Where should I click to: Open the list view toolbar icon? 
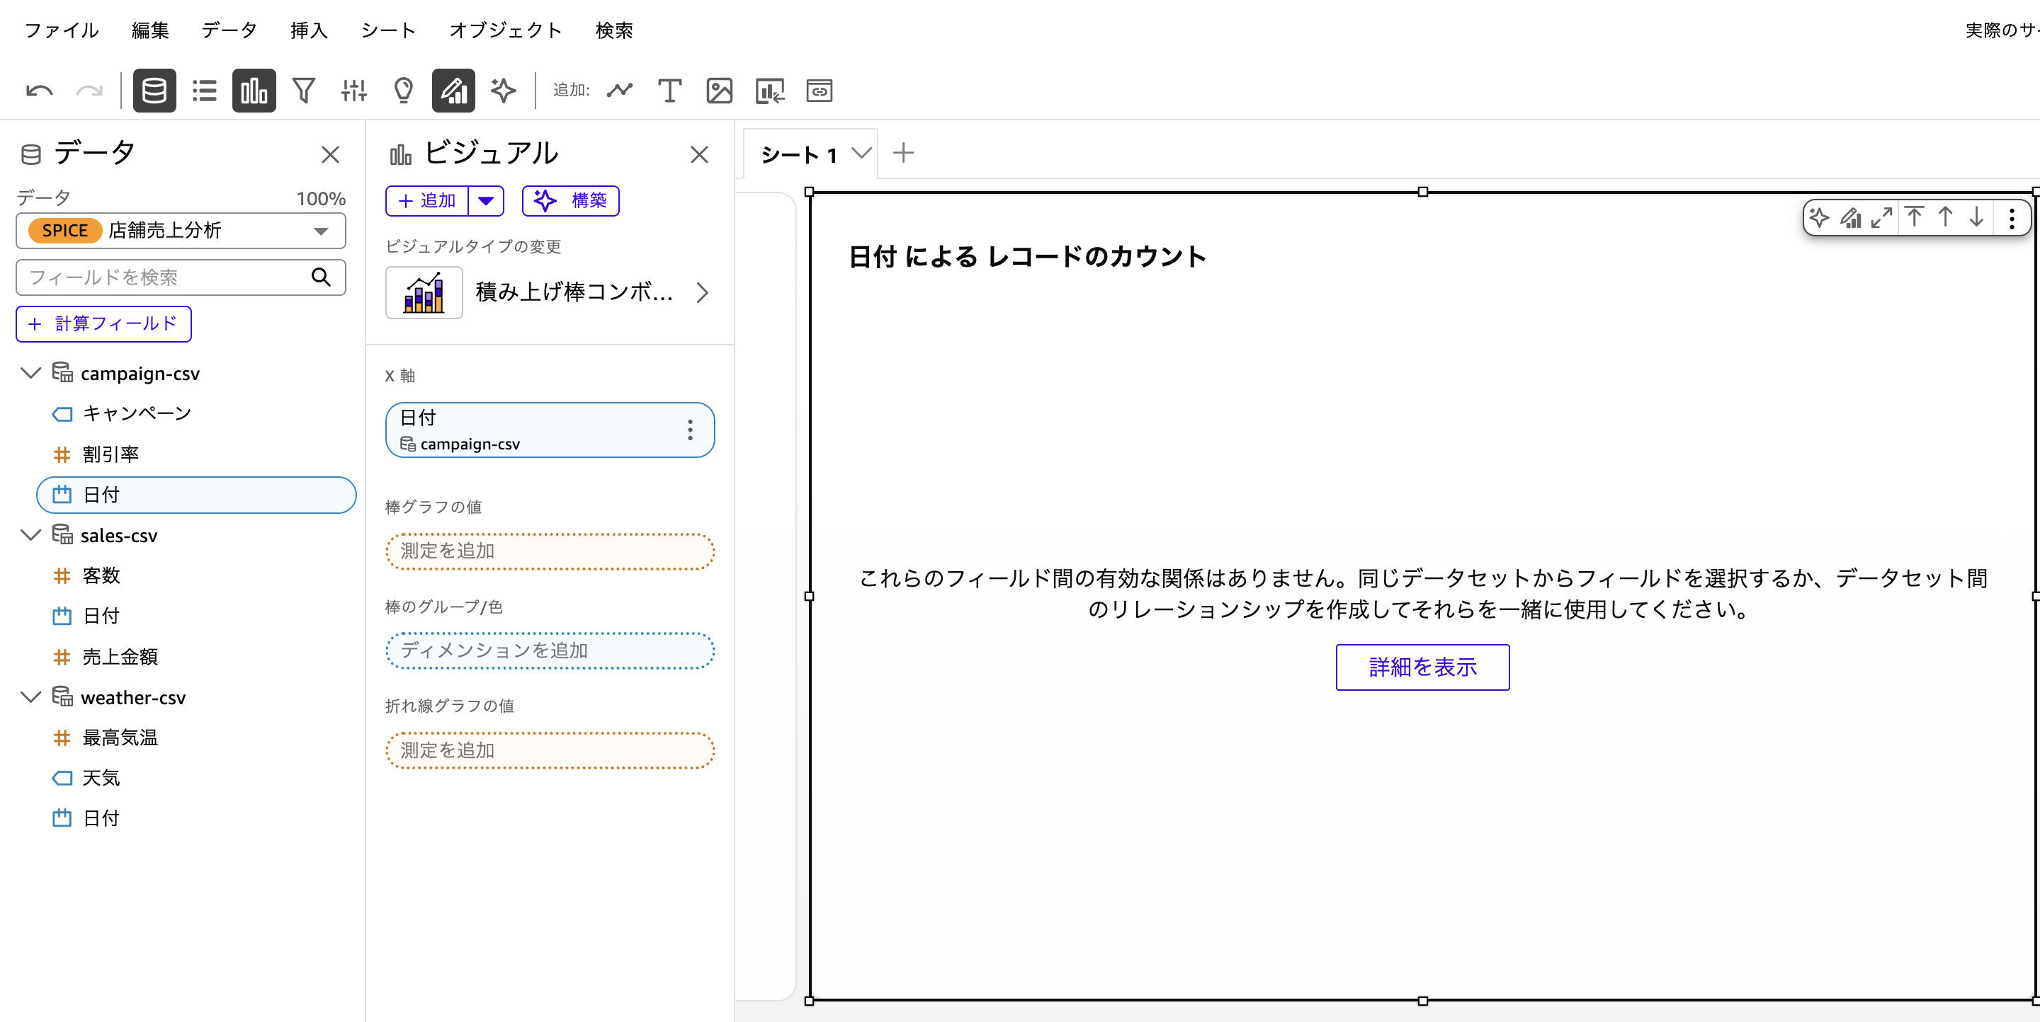(204, 91)
